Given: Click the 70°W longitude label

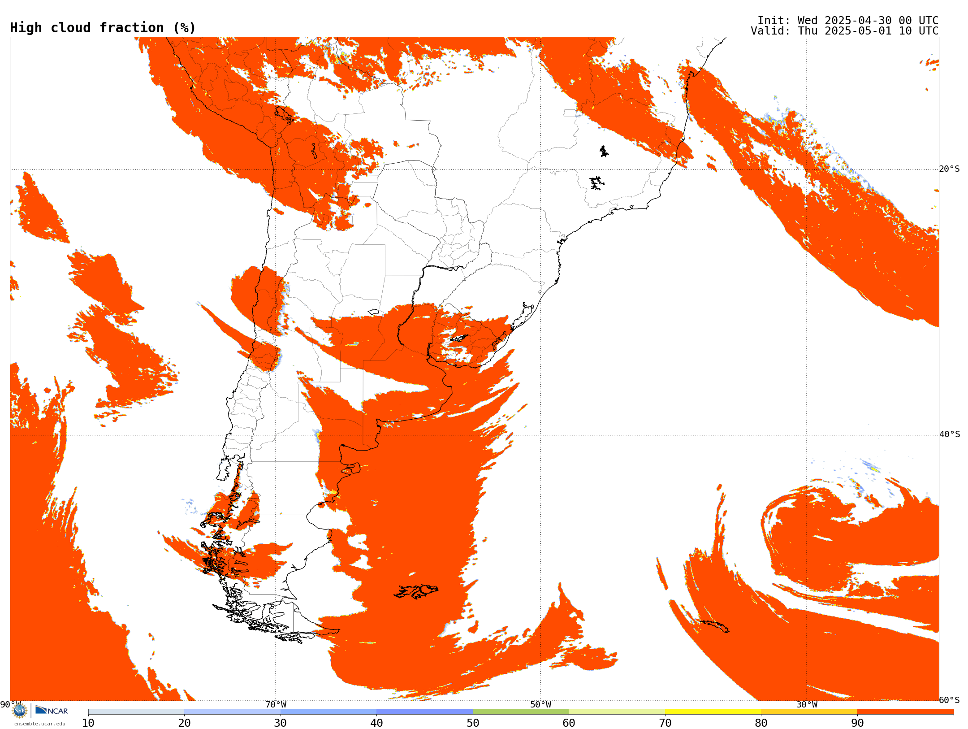Looking at the screenshot, I should pyautogui.click(x=276, y=705).
